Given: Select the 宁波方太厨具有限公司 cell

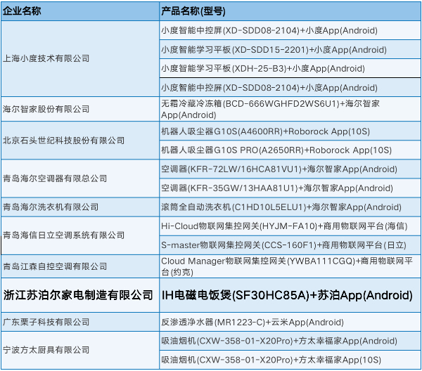Looking at the screenshot, I should pos(46,349).
